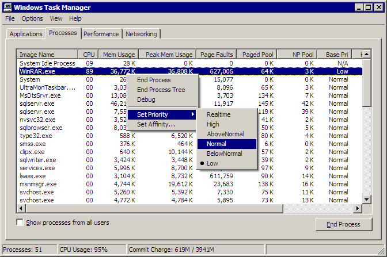The height and width of the screenshot is (257, 387).
Task: Click the End Process button
Action: [x=344, y=224]
